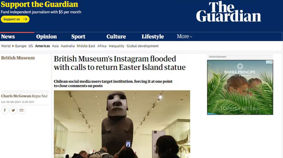Image resolution: width=283 pixels, height=158 pixels.
Task: Share article on Facebook icon
Action: point(5,110)
